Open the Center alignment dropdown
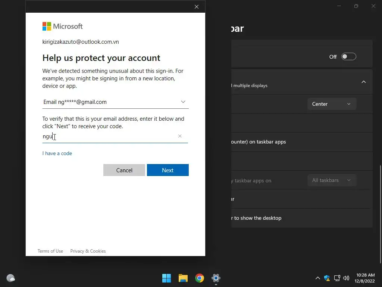Image resolution: width=382 pixels, height=287 pixels. point(332,104)
